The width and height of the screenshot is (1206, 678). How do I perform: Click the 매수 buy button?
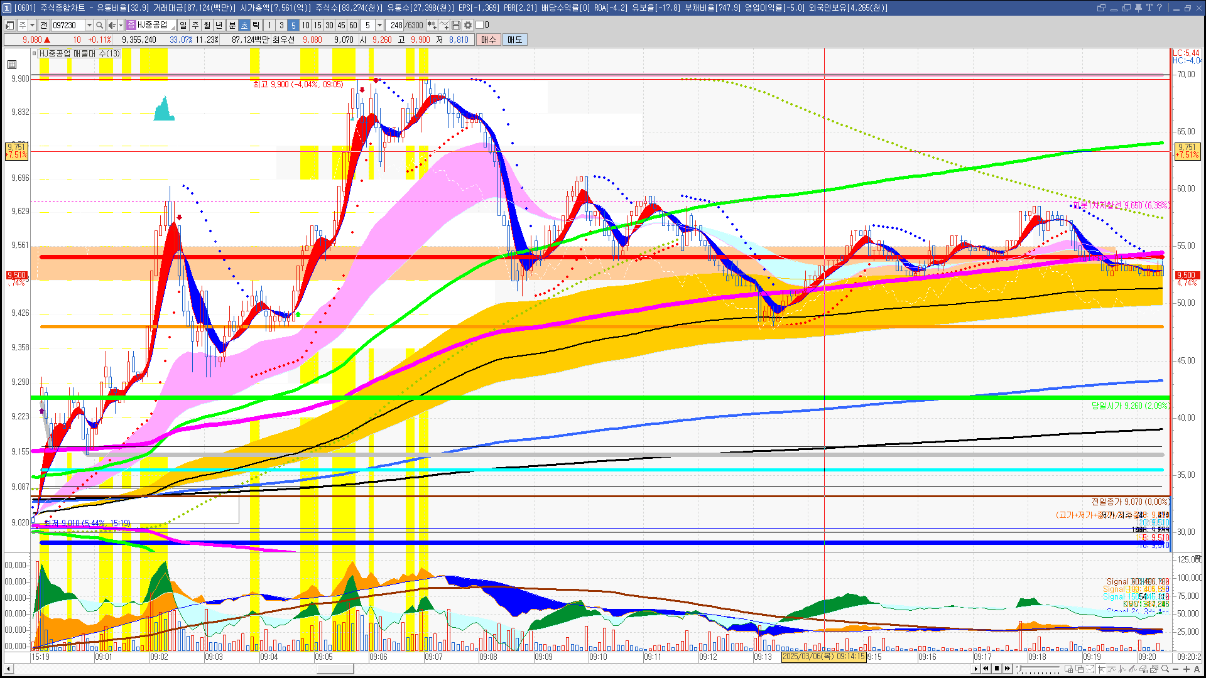tap(489, 40)
